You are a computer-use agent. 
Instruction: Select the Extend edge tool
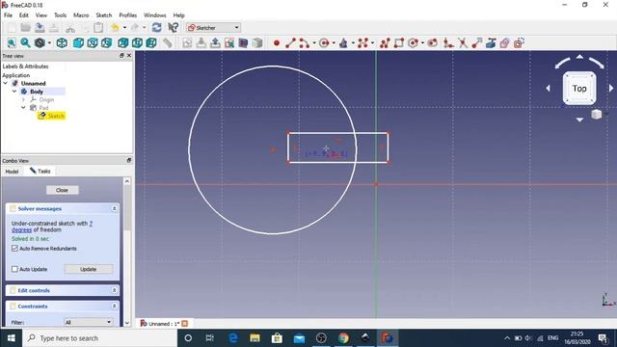(x=477, y=42)
